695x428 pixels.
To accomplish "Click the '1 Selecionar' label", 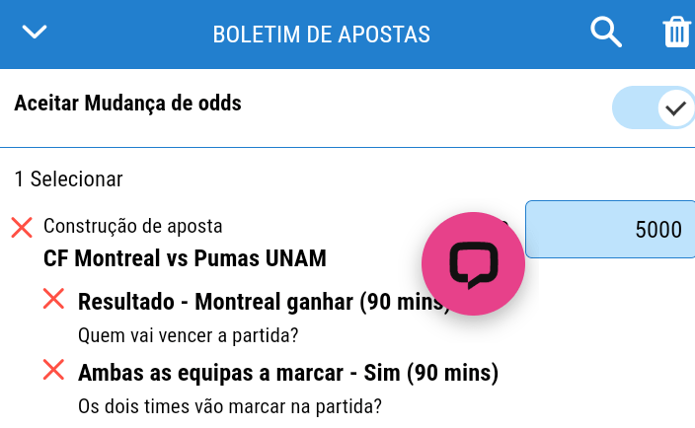I will tap(68, 179).
